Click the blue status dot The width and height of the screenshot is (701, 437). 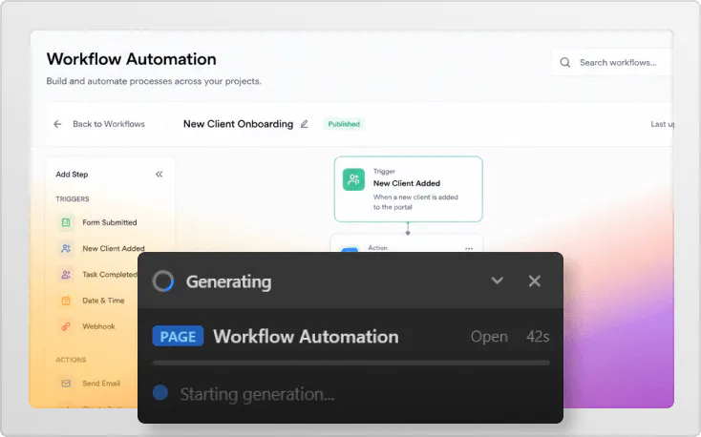click(x=160, y=392)
